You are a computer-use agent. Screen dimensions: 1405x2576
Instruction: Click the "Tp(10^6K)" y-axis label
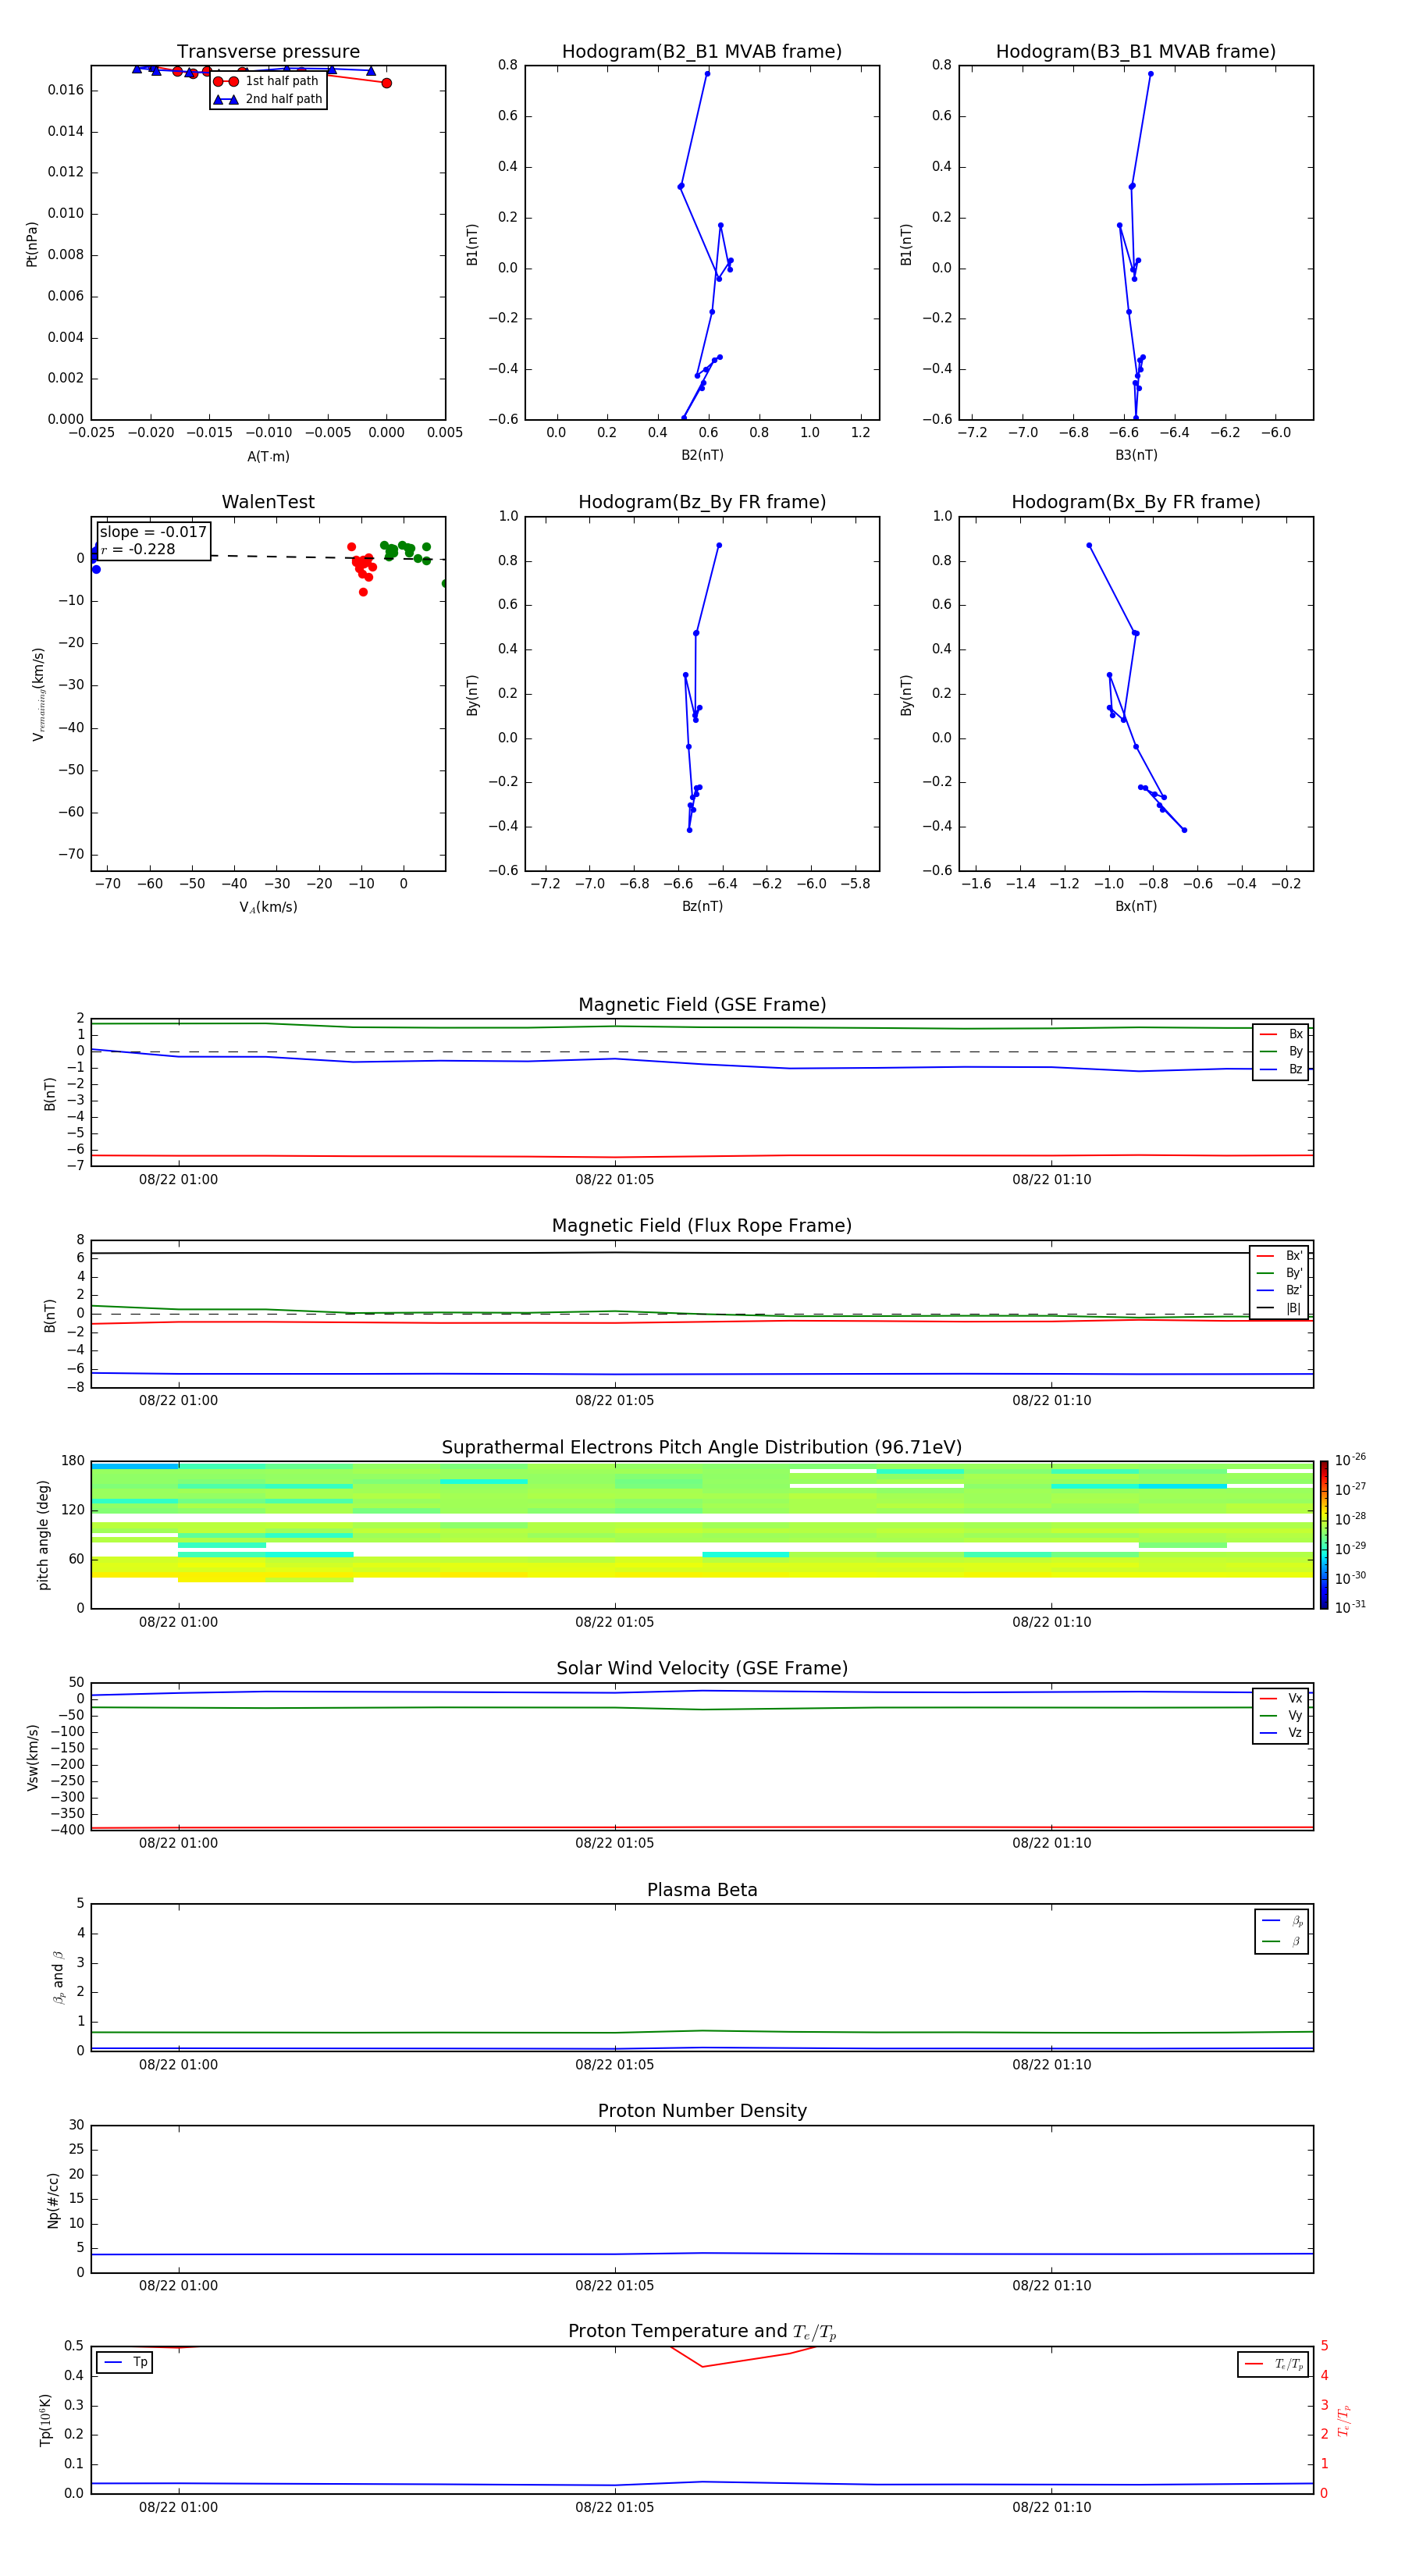coord(45,2420)
